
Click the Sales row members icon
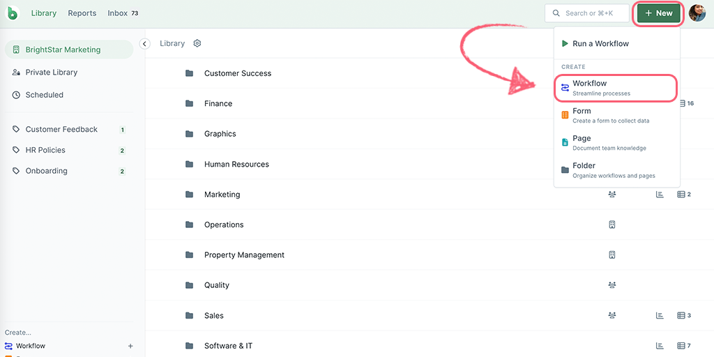click(x=612, y=316)
